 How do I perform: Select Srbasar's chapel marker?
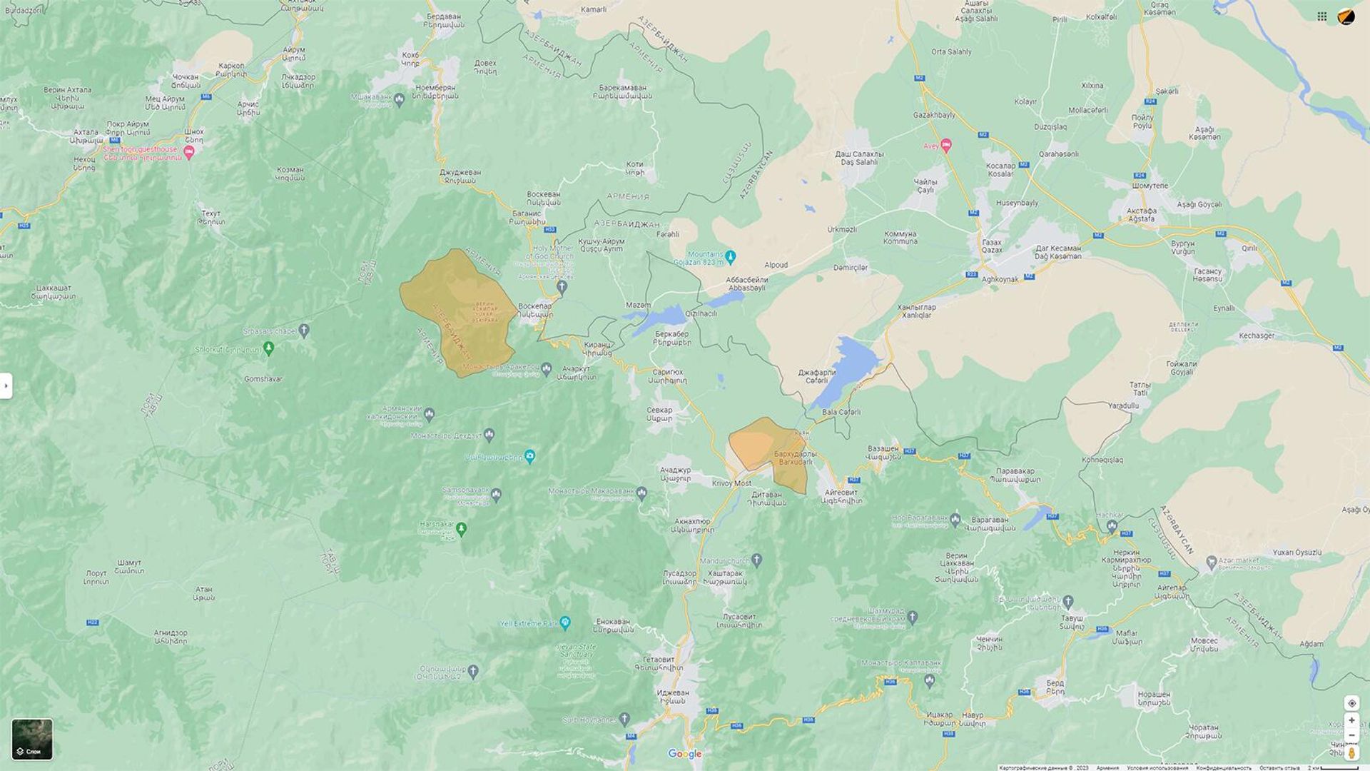[x=305, y=331]
